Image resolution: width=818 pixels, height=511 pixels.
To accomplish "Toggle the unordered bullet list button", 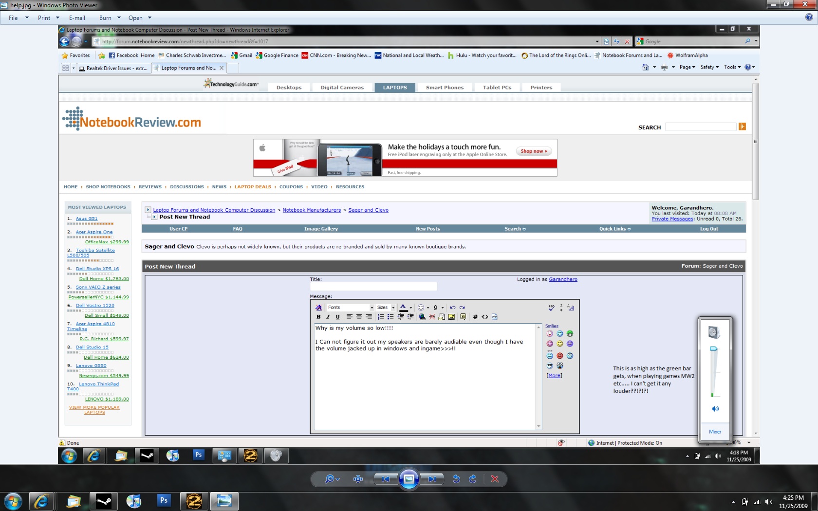I will point(390,317).
